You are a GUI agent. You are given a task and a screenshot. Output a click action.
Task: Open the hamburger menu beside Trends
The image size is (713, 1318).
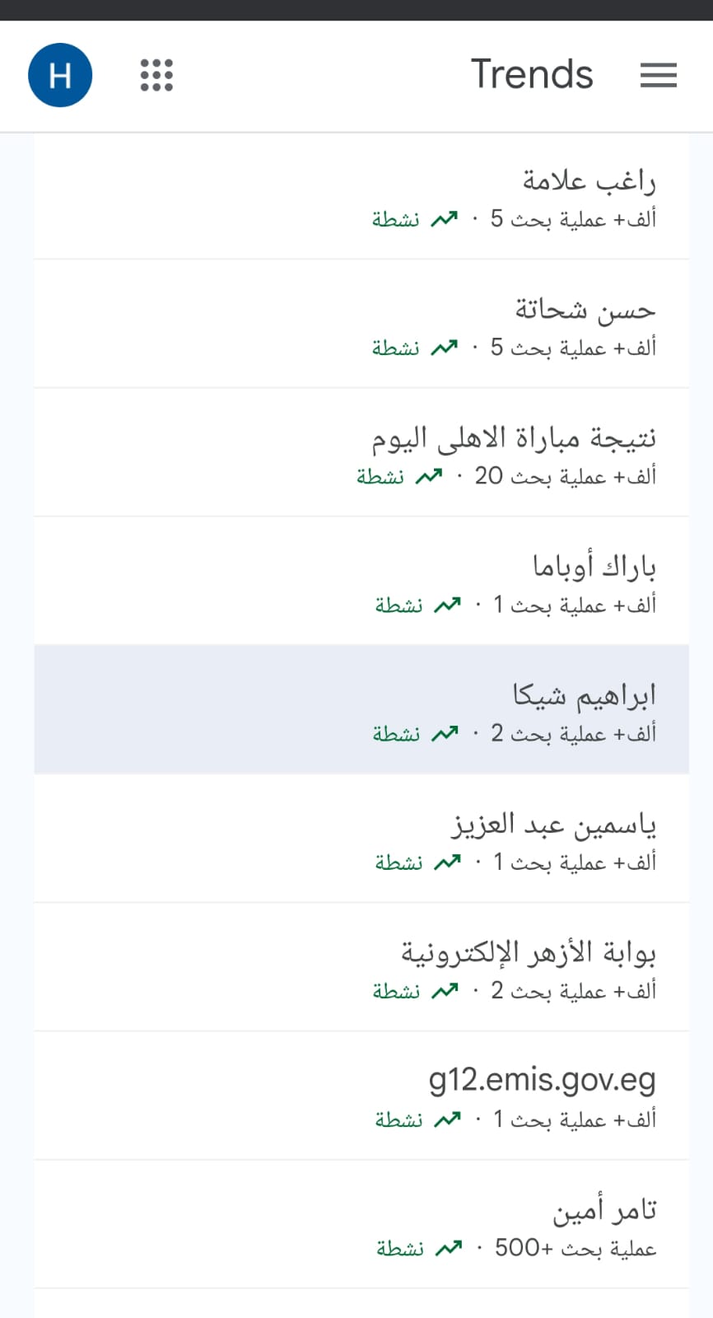[x=659, y=75]
